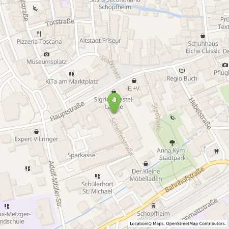Select the Der Kleine Möbelladen basket icon
The height and width of the screenshot is (229, 229).
(x=146, y=164)
